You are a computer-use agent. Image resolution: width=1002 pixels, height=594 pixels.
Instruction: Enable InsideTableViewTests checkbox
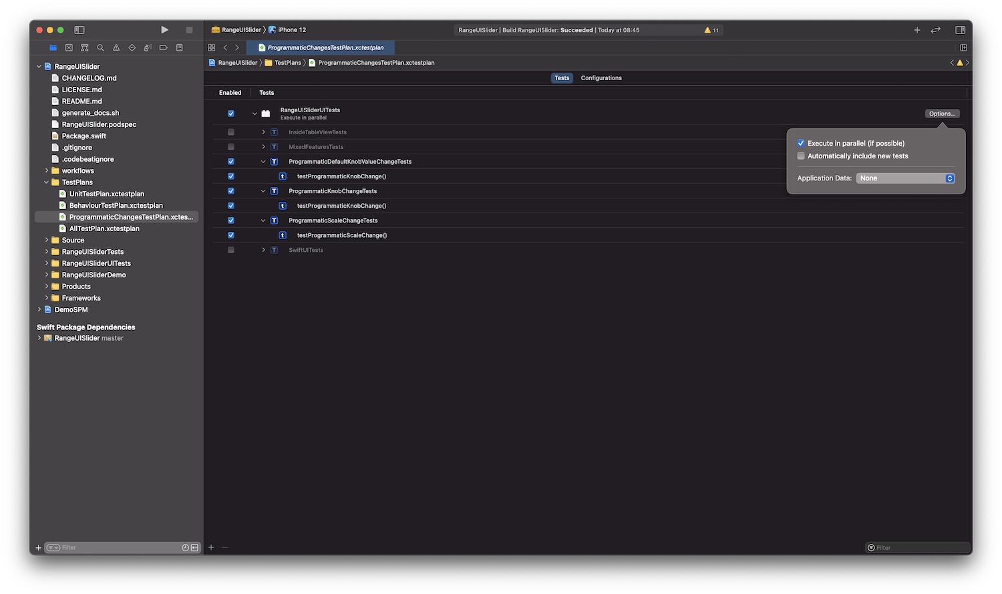point(231,132)
